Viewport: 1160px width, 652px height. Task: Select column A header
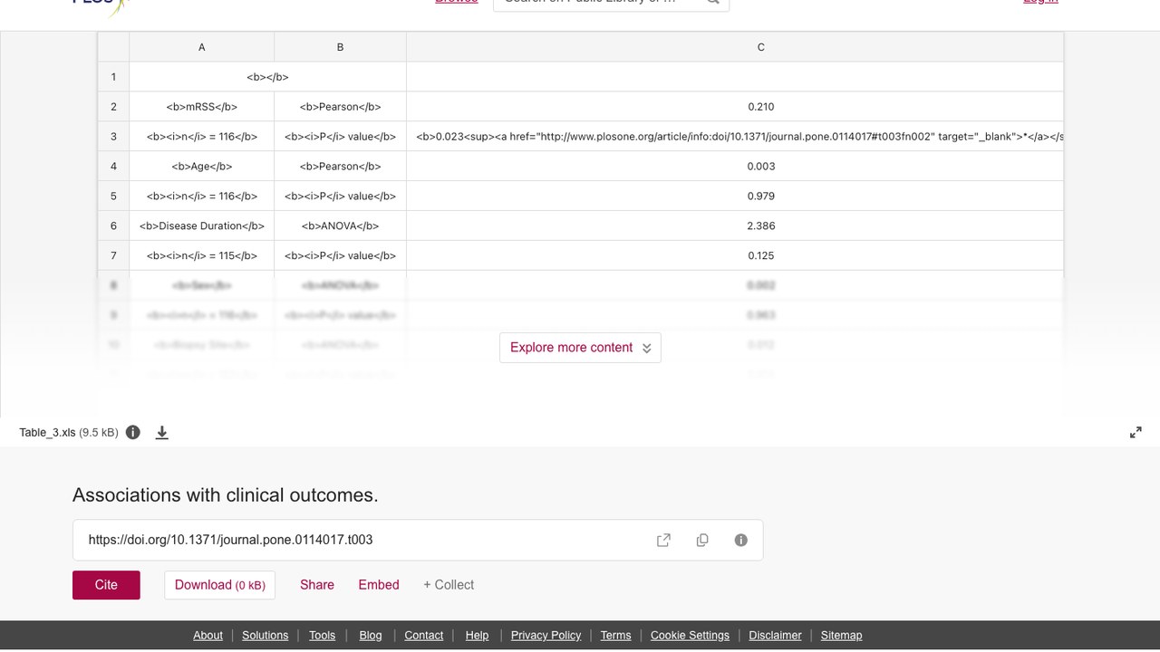tap(202, 47)
